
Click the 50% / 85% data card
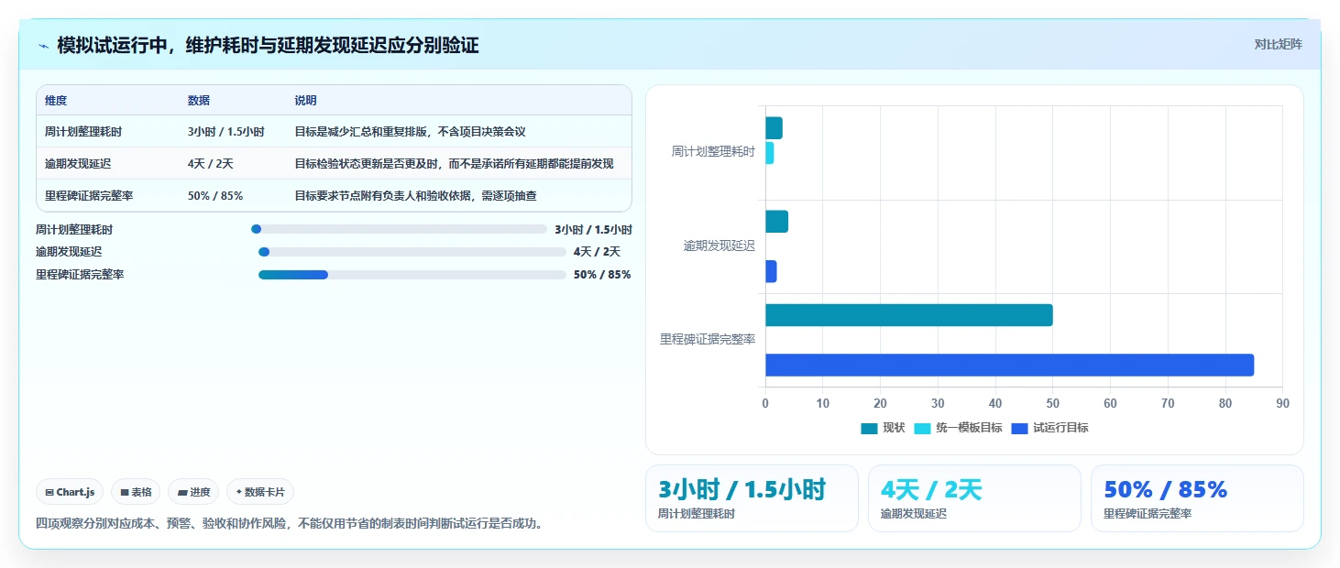pos(1197,498)
